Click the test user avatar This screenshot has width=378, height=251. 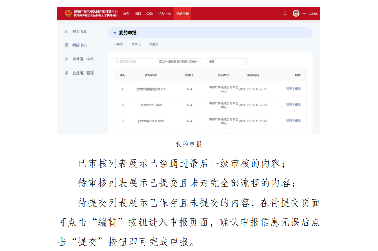coord(296,13)
